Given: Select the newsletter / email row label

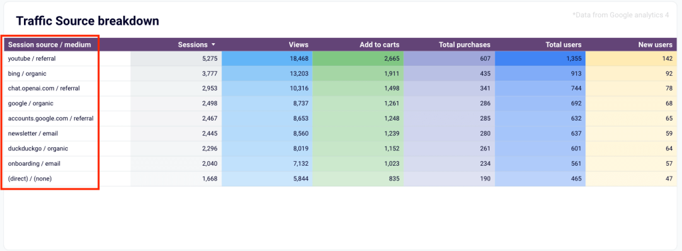Looking at the screenshot, I should (x=33, y=134).
